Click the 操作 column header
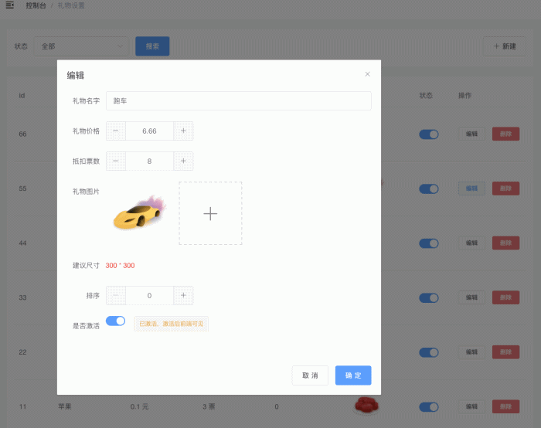This screenshot has width=541, height=428. pos(464,96)
